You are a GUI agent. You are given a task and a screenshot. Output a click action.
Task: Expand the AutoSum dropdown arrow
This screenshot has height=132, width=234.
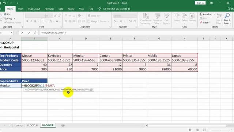coord(214,14)
